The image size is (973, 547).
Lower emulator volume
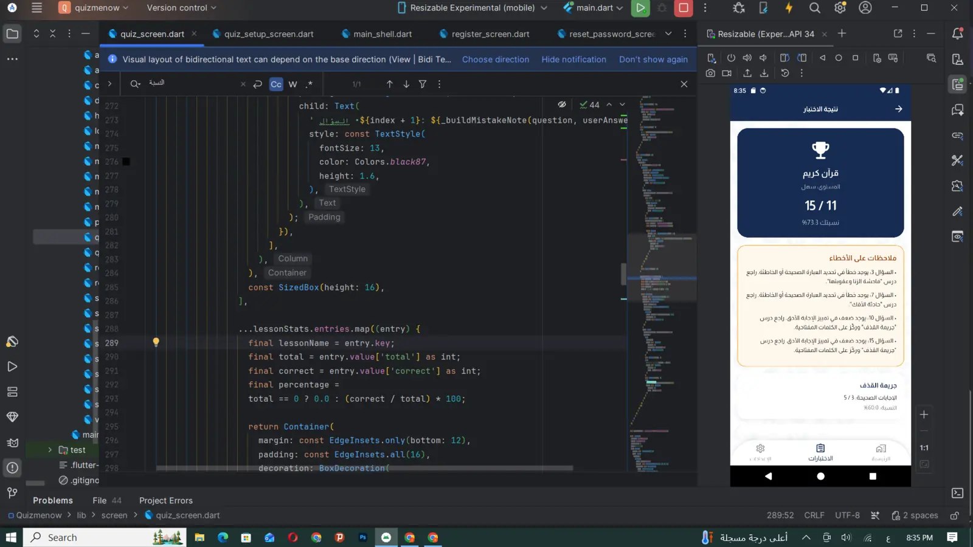763,58
